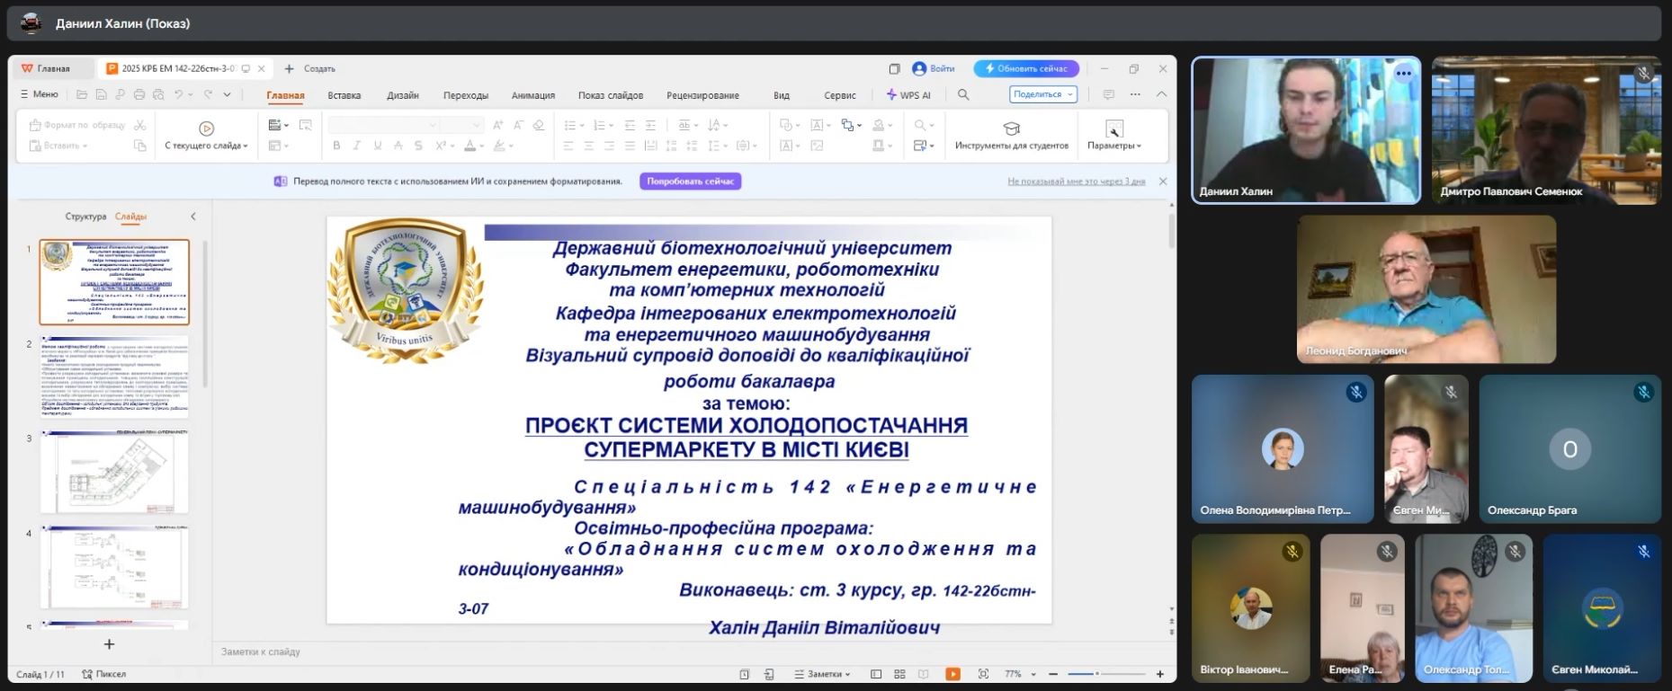Toggle Underline formatting
This screenshot has height=691, width=1672.
click(x=378, y=146)
